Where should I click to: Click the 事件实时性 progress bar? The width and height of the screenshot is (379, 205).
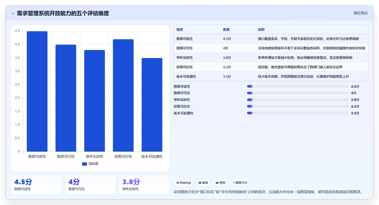coord(298,100)
